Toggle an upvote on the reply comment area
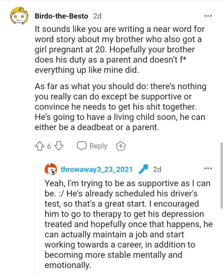This screenshot has width=223, height=277. click(x=40, y=146)
